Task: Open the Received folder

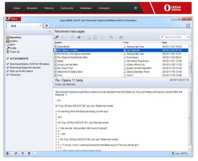Action: pos(14,37)
